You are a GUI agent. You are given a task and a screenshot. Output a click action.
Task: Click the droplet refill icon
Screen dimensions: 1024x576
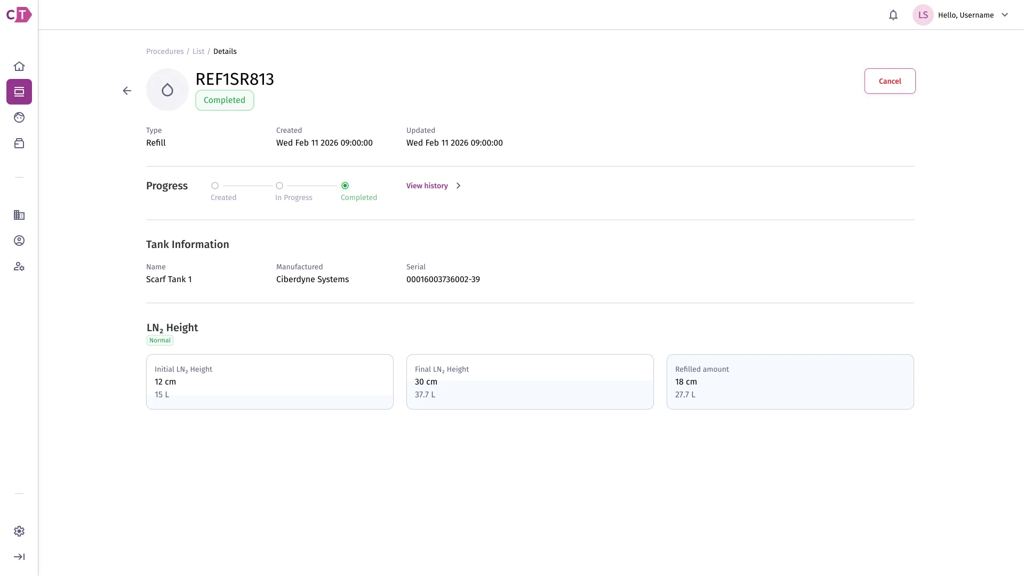tap(167, 90)
